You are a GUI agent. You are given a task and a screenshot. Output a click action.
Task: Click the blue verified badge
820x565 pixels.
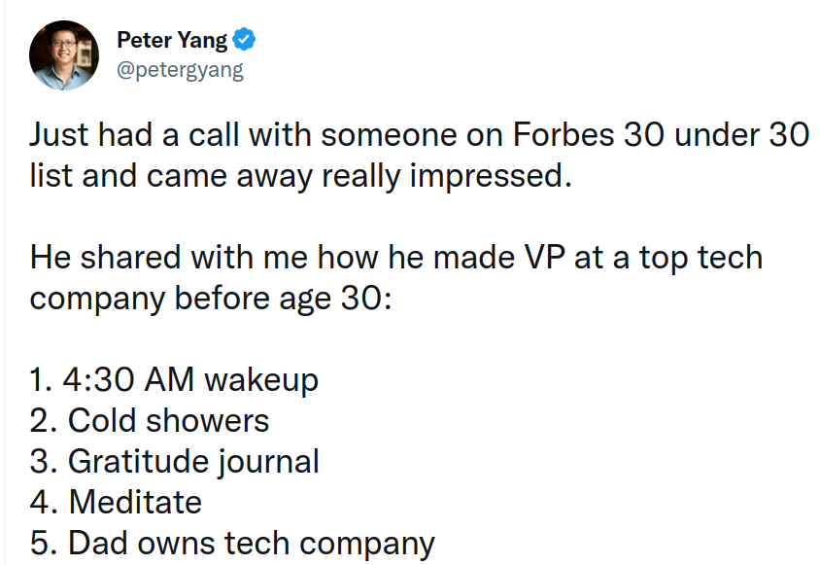(247, 41)
